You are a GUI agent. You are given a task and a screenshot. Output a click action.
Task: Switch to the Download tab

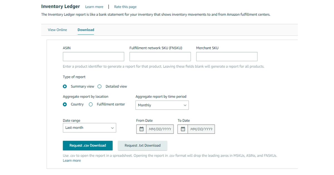click(86, 30)
